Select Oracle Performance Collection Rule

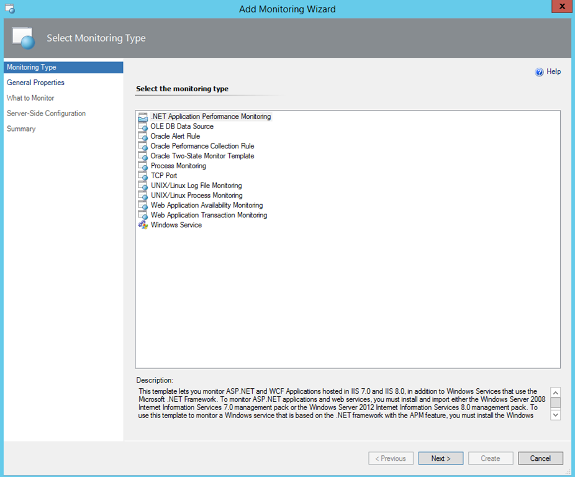coord(202,147)
